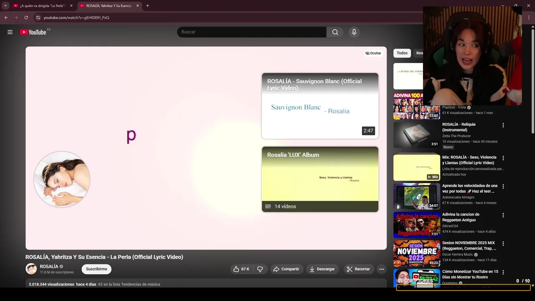The height and width of the screenshot is (301, 535).
Task: Open Oscar Herrera Music channel name
Action: pyautogui.click(x=457, y=254)
